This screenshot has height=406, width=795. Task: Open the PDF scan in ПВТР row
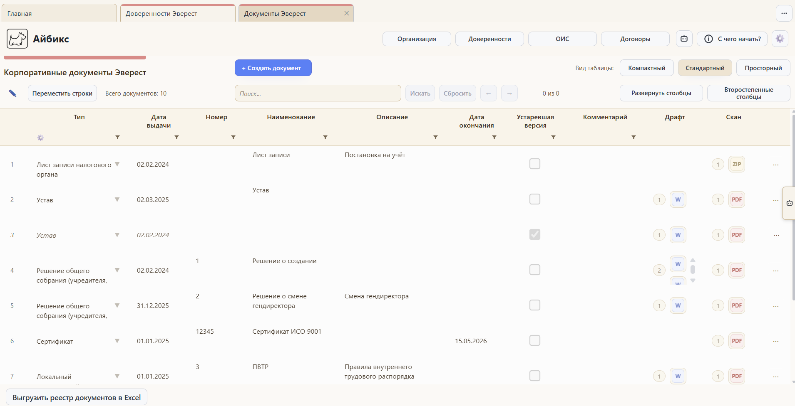point(736,376)
